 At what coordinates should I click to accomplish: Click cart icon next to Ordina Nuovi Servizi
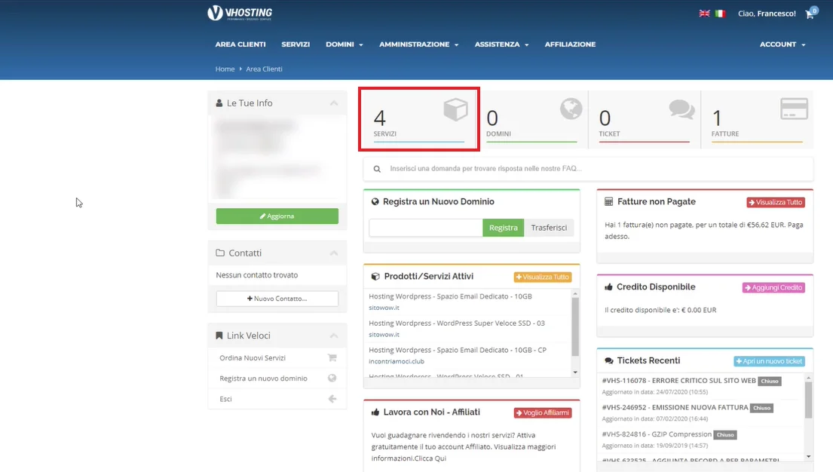[332, 357]
